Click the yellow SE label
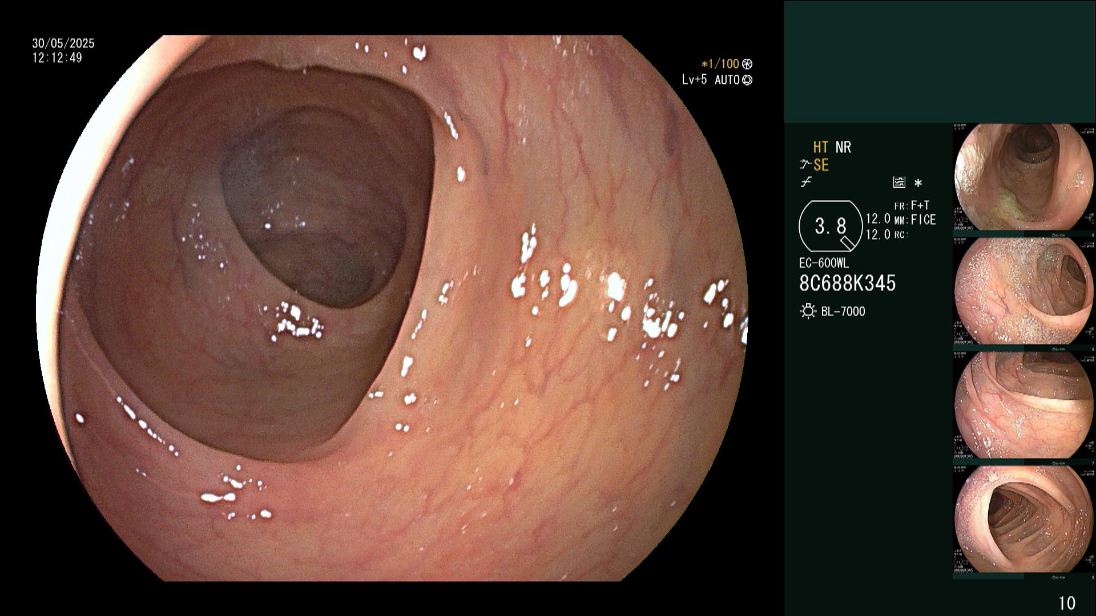1096x616 pixels. pyautogui.click(x=821, y=165)
